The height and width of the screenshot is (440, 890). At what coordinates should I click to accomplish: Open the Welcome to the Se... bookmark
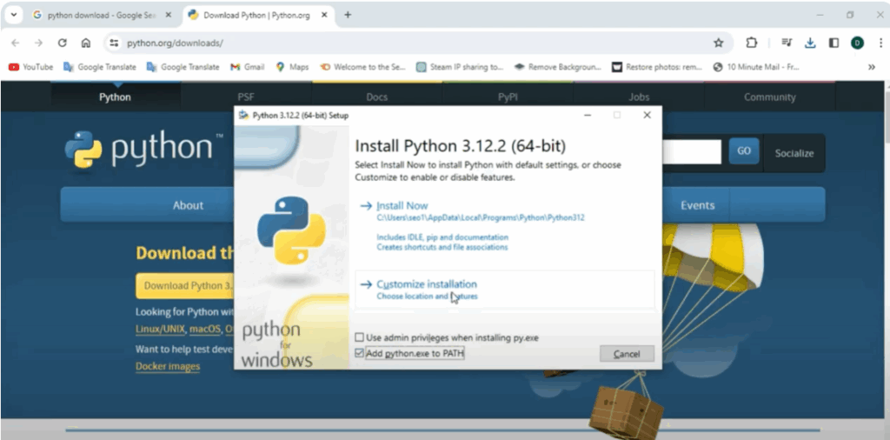pyautogui.click(x=363, y=67)
